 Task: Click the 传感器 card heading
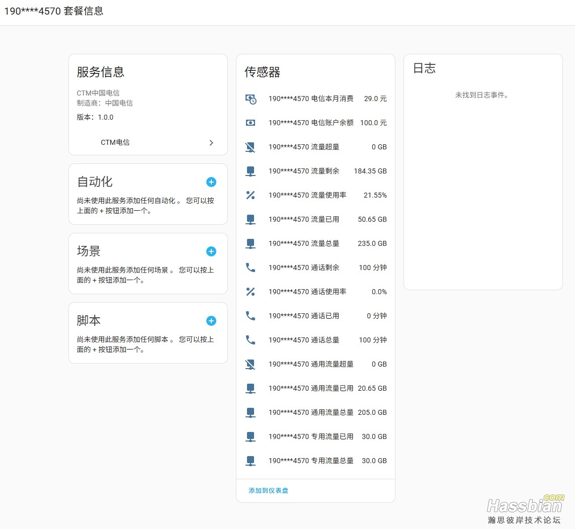263,72
